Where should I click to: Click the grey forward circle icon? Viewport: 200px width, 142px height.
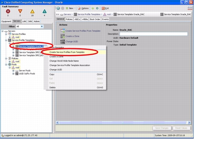[x=62, y=8]
